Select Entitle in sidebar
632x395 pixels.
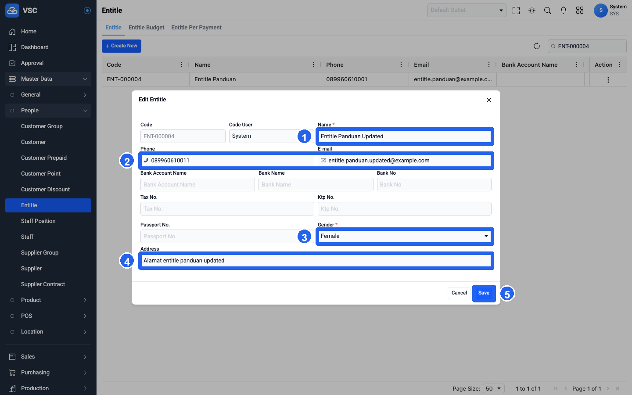tap(48, 205)
